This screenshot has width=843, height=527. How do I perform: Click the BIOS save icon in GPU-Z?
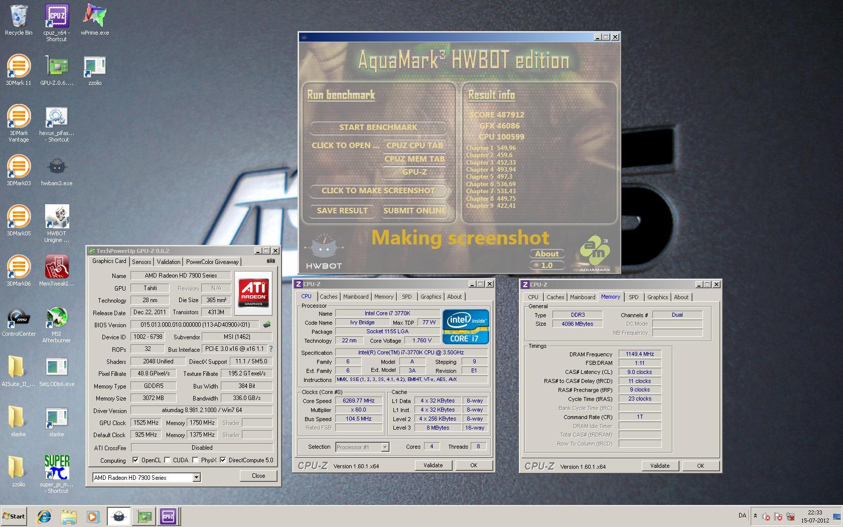267,325
